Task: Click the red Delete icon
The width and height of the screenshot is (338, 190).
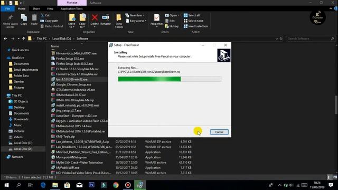Action: point(95,17)
